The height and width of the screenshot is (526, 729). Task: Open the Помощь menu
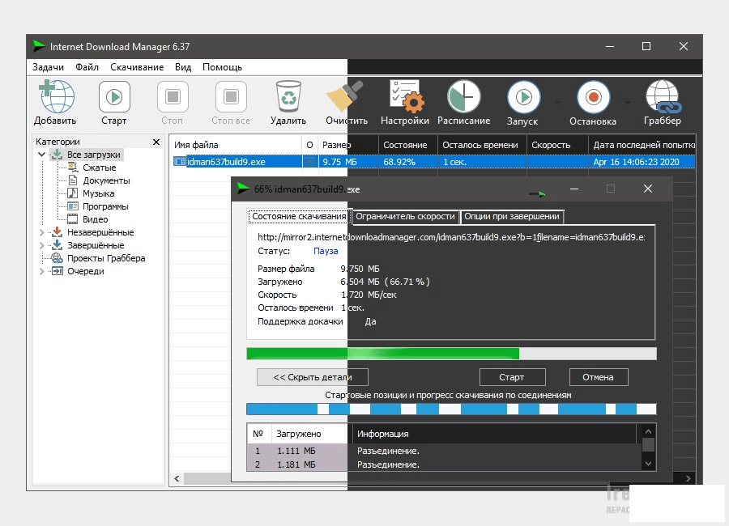click(222, 67)
